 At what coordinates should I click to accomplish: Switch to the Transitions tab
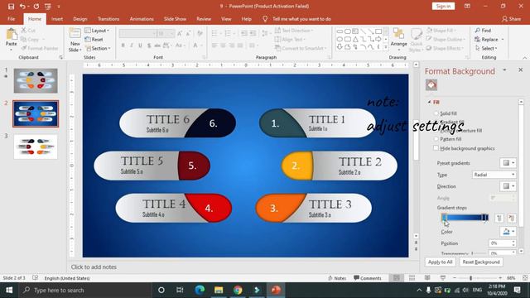pyautogui.click(x=108, y=19)
